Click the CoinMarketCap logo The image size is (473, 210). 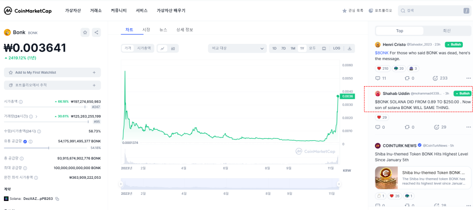click(x=28, y=11)
